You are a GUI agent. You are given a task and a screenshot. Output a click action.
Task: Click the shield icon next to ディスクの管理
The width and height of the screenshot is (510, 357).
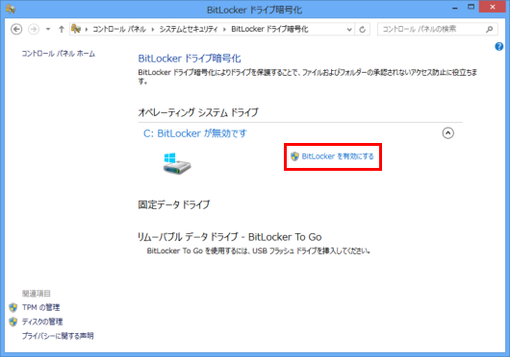pyautogui.click(x=13, y=321)
